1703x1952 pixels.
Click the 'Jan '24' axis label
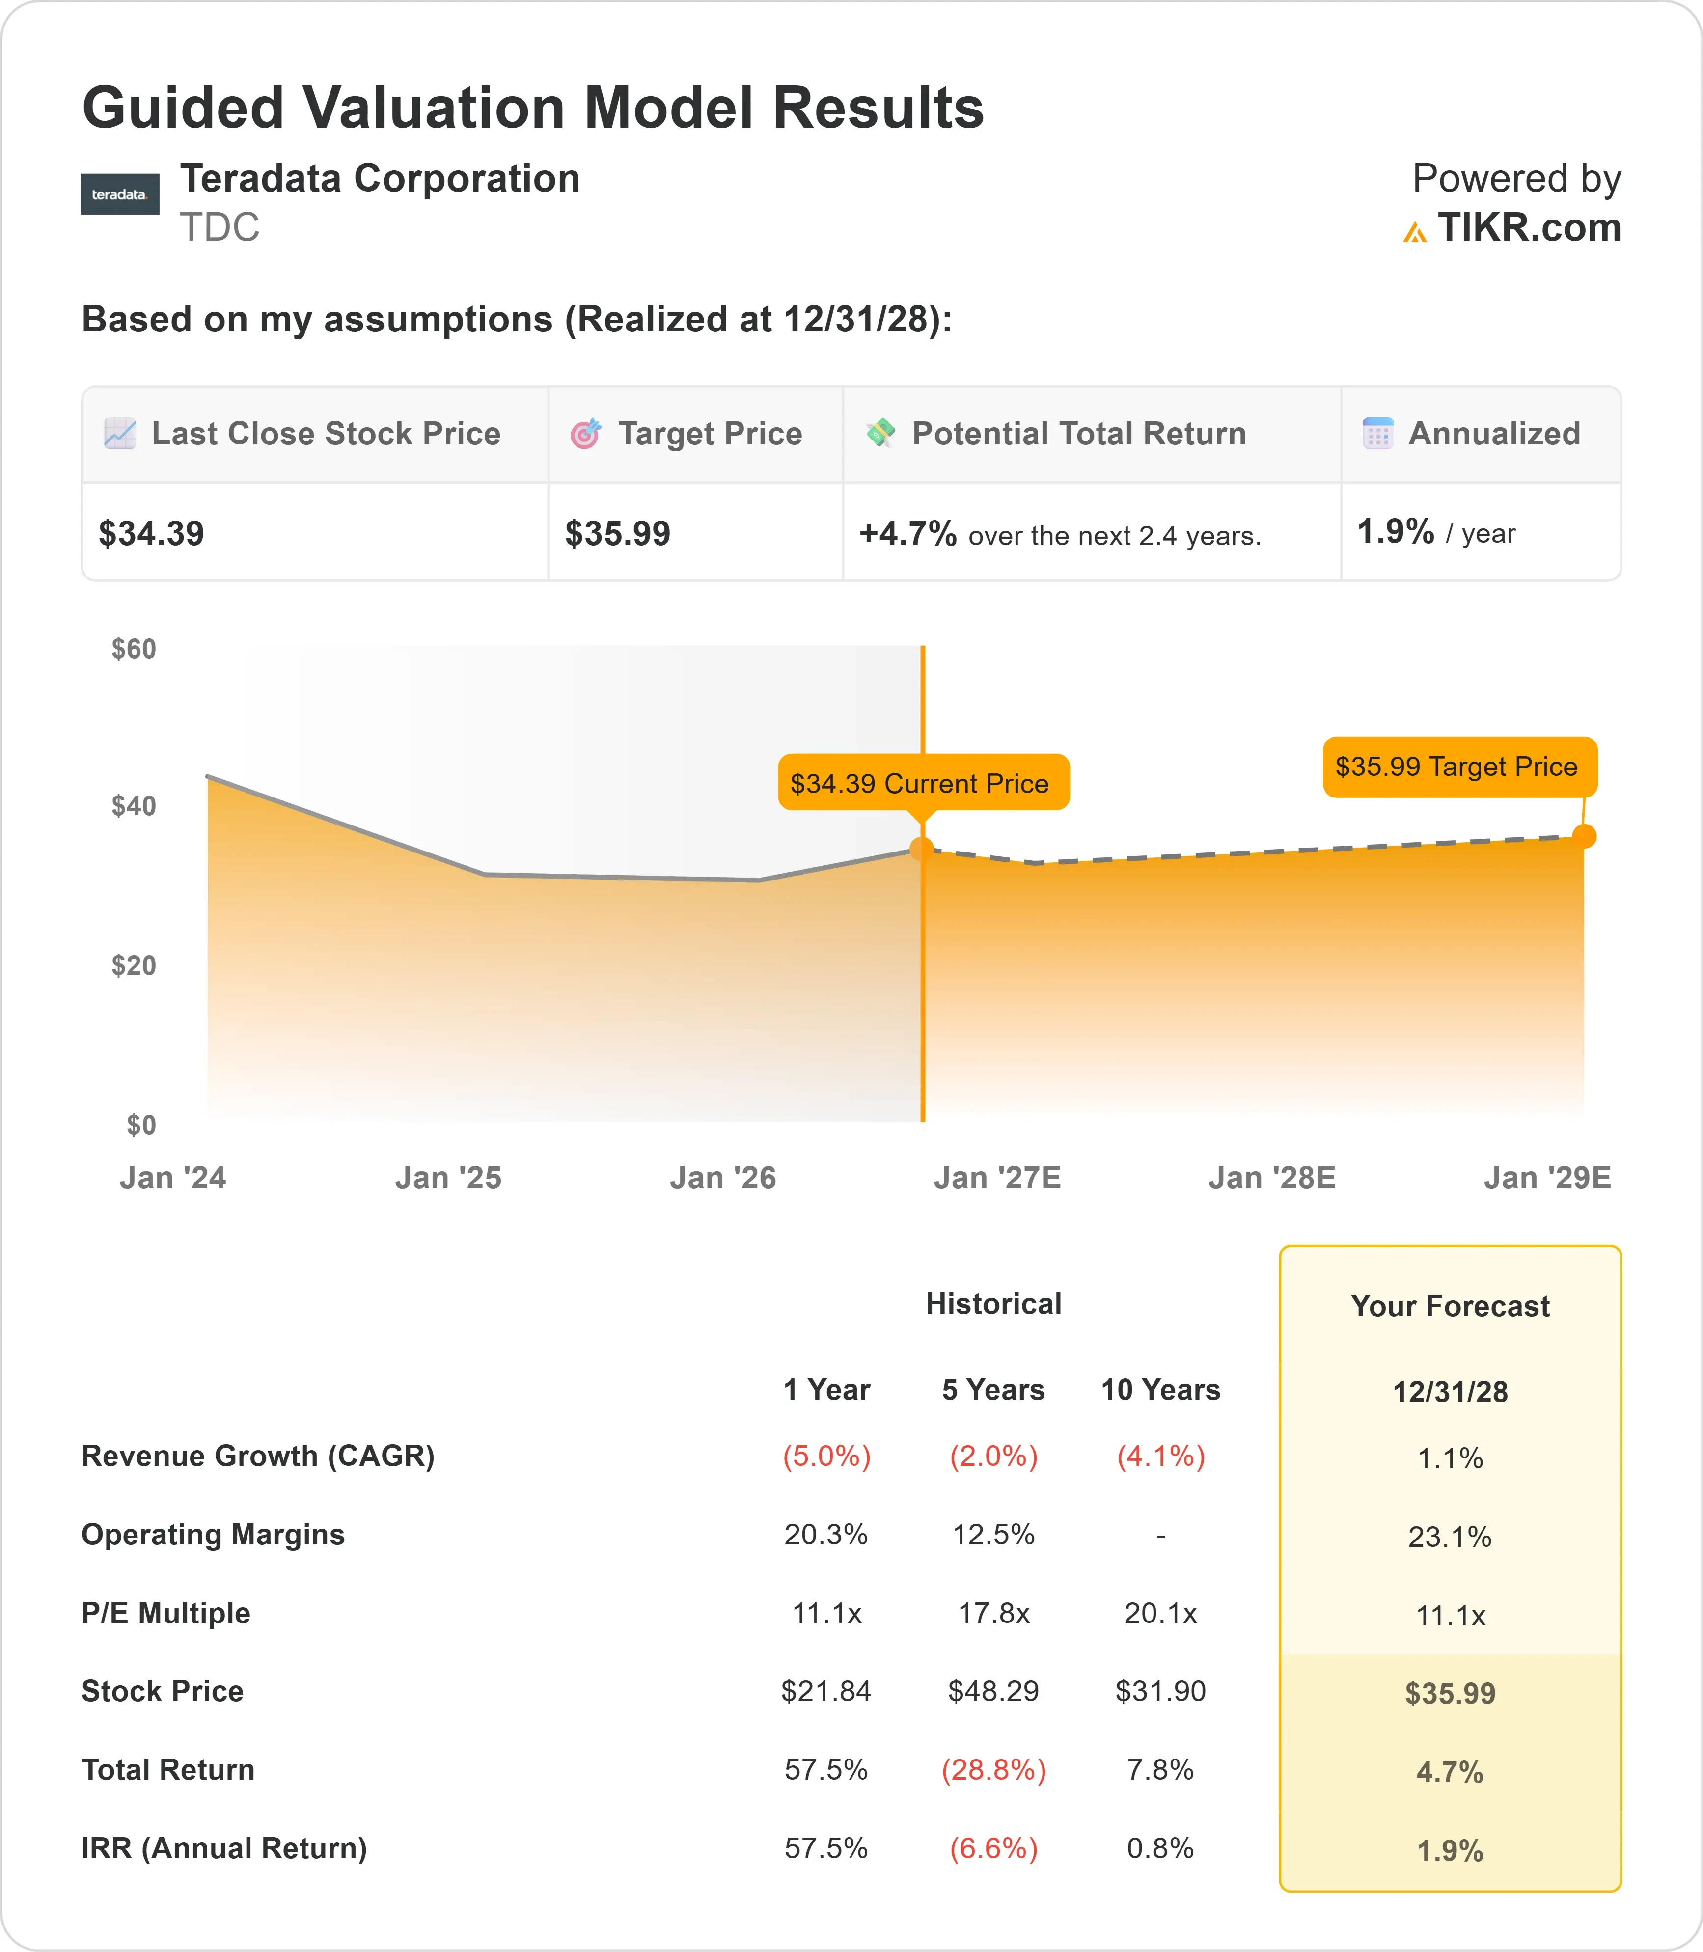coord(173,1179)
